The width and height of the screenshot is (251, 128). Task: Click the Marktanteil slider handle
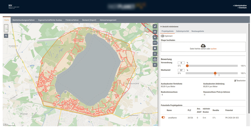(x=215, y=73)
